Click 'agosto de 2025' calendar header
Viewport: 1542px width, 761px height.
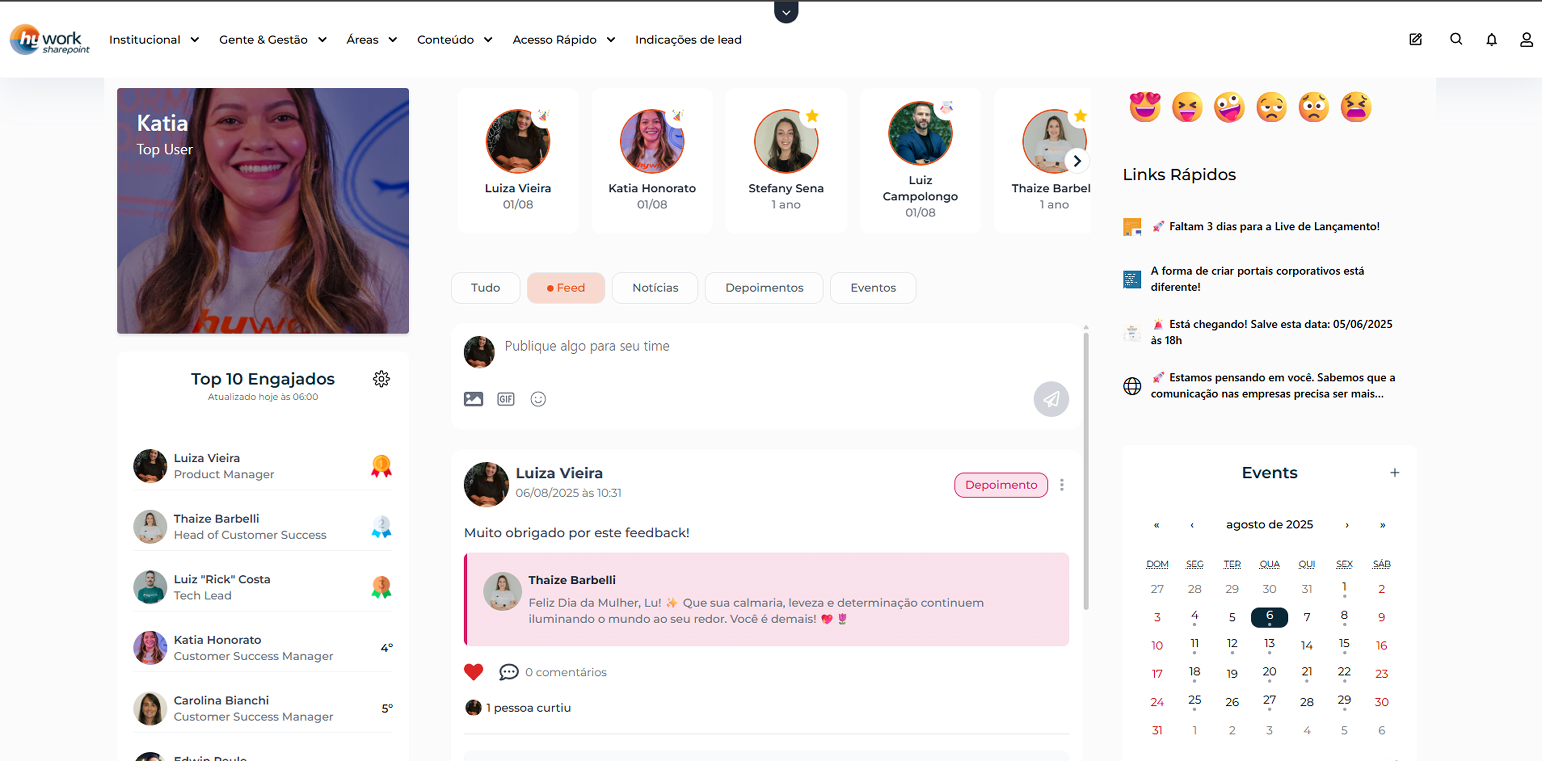click(1269, 525)
